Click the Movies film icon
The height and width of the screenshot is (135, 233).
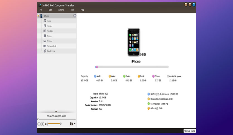(x=45, y=26)
